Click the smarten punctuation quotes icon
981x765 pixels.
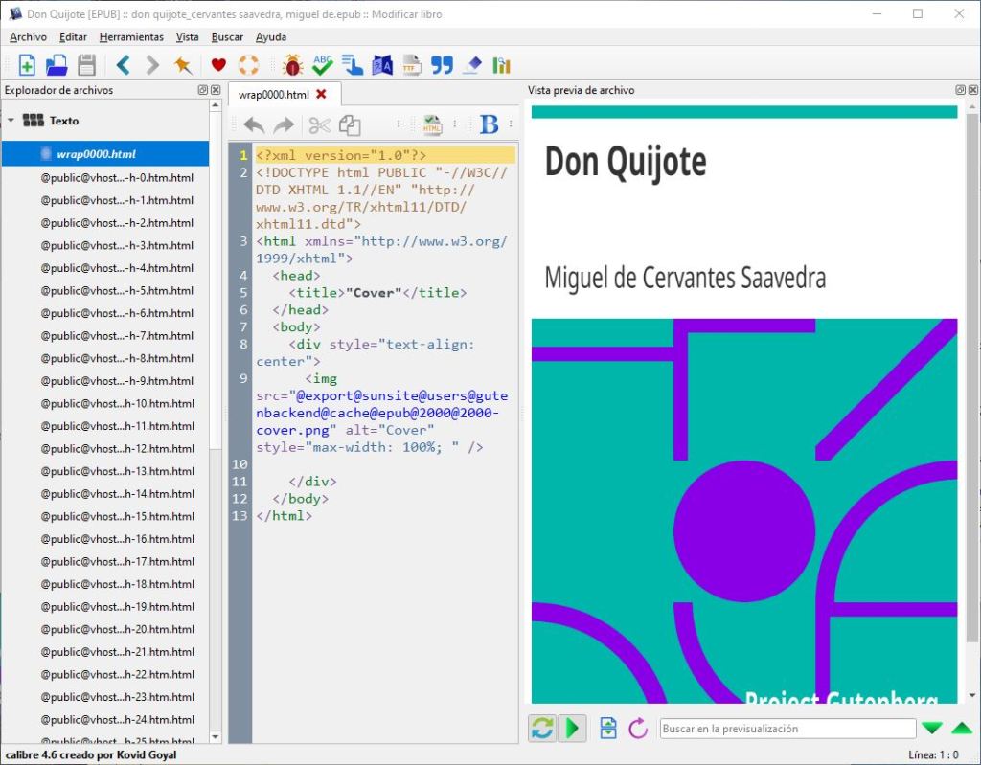click(442, 65)
